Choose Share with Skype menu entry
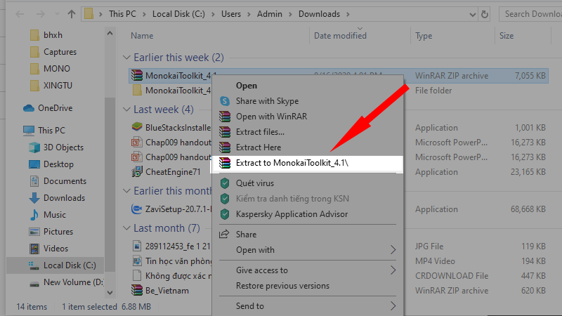Image resolution: width=562 pixels, height=316 pixels. (267, 101)
